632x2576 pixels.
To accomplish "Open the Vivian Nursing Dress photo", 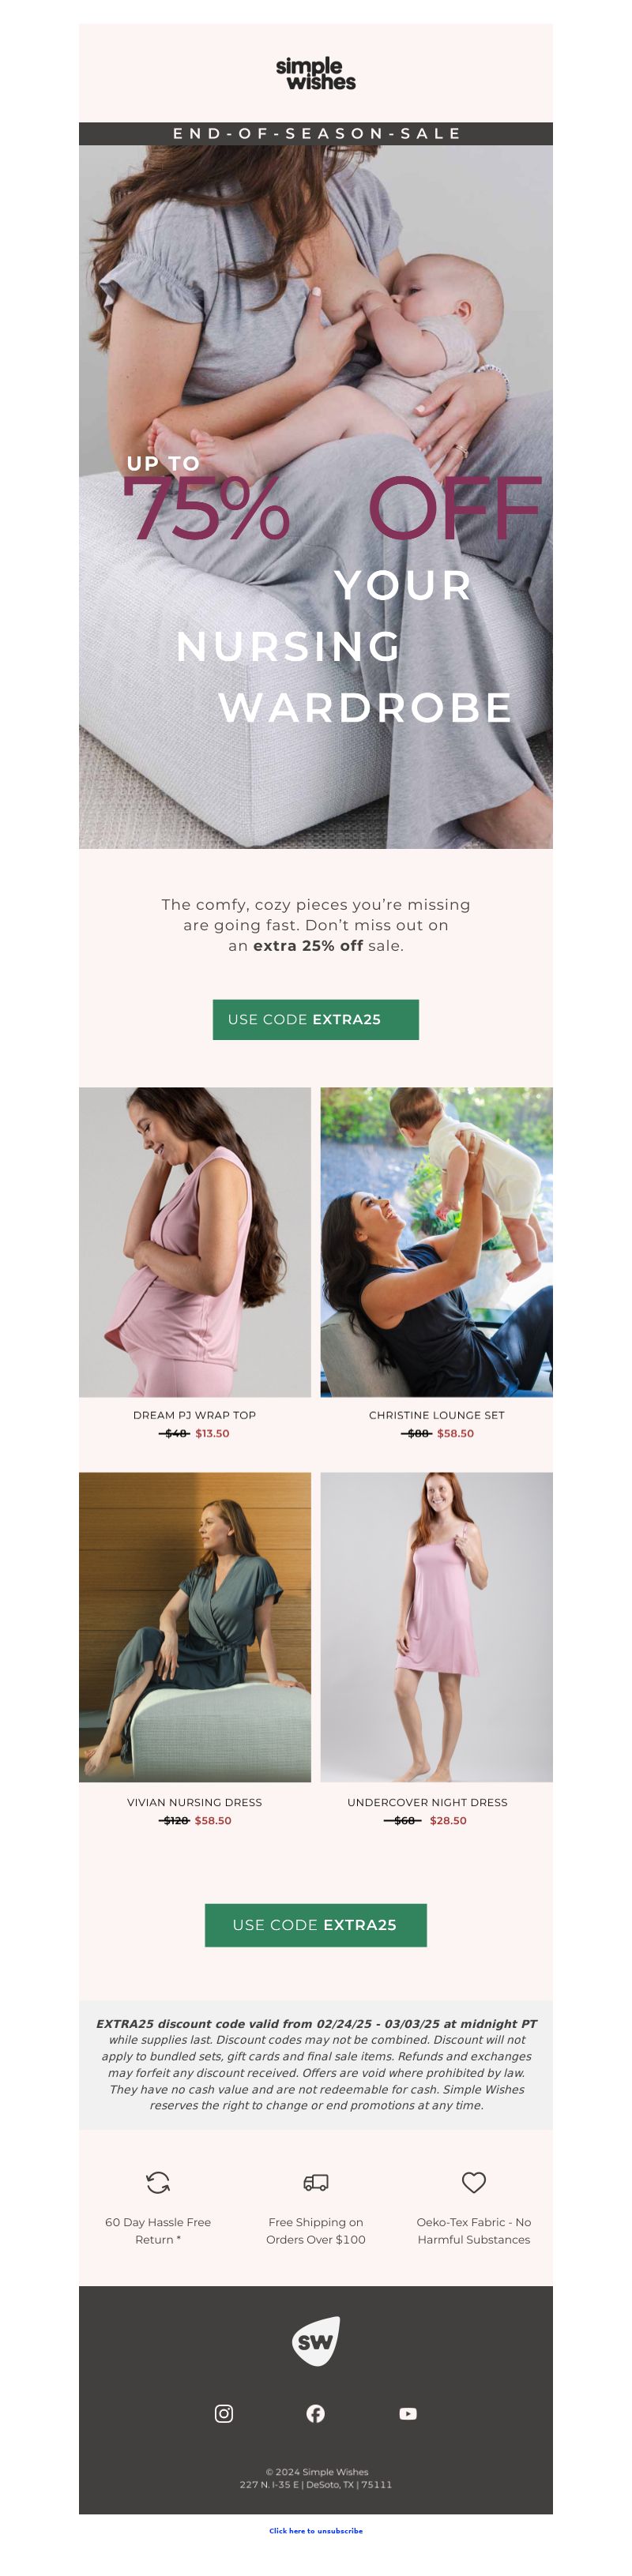I will (195, 1626).
